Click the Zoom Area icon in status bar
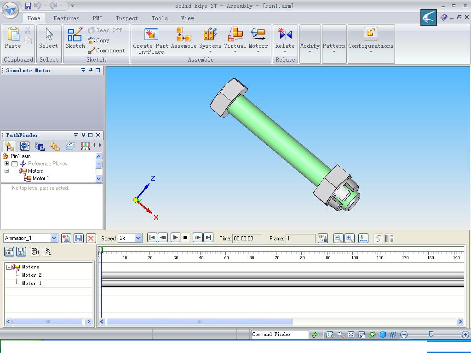The width and height of the screenshot is (471, 353). point(329,335)
